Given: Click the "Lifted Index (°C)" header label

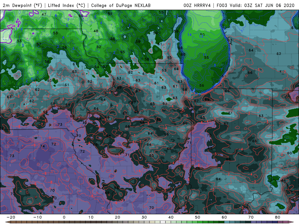Looking at the screenshot, I should [67, 5].
